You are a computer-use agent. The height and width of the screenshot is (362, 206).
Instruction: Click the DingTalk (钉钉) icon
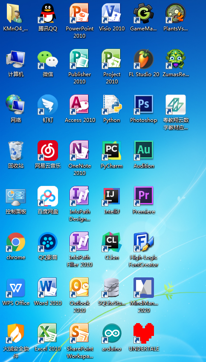[x=48, y=105]
